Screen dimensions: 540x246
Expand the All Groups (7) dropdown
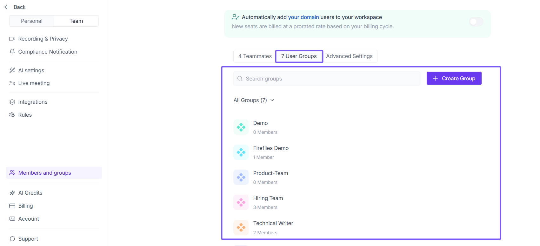(x=254, y=100)
